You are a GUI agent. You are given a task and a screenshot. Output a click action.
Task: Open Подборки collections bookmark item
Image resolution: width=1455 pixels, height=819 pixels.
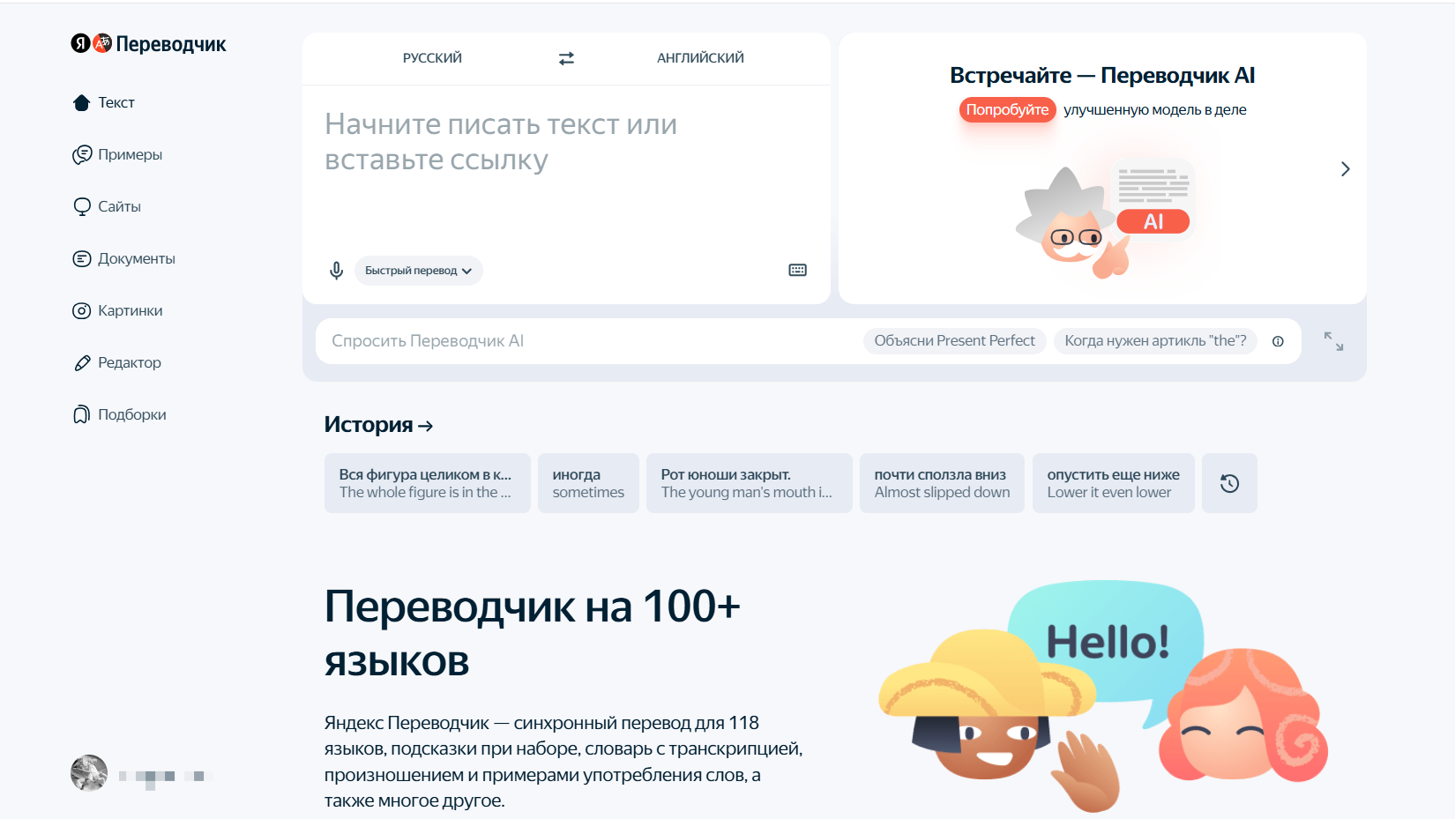pyautogui.click(x=119, y=414)
